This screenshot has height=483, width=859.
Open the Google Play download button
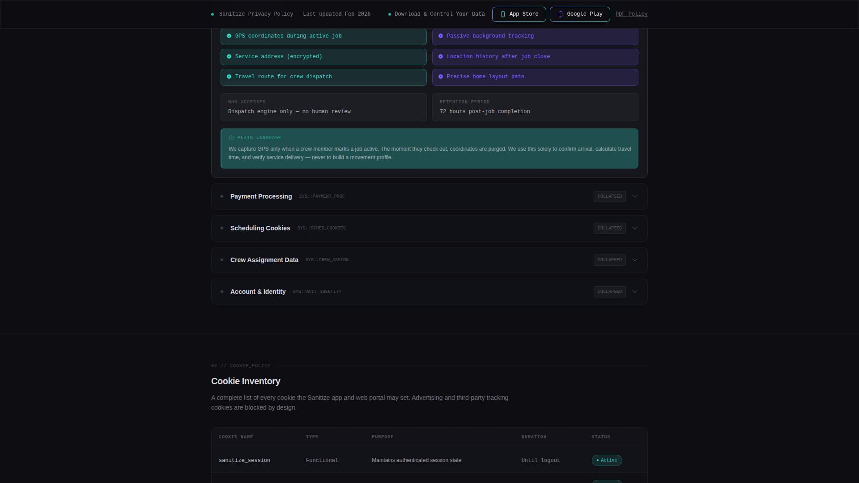coord(580,14)
